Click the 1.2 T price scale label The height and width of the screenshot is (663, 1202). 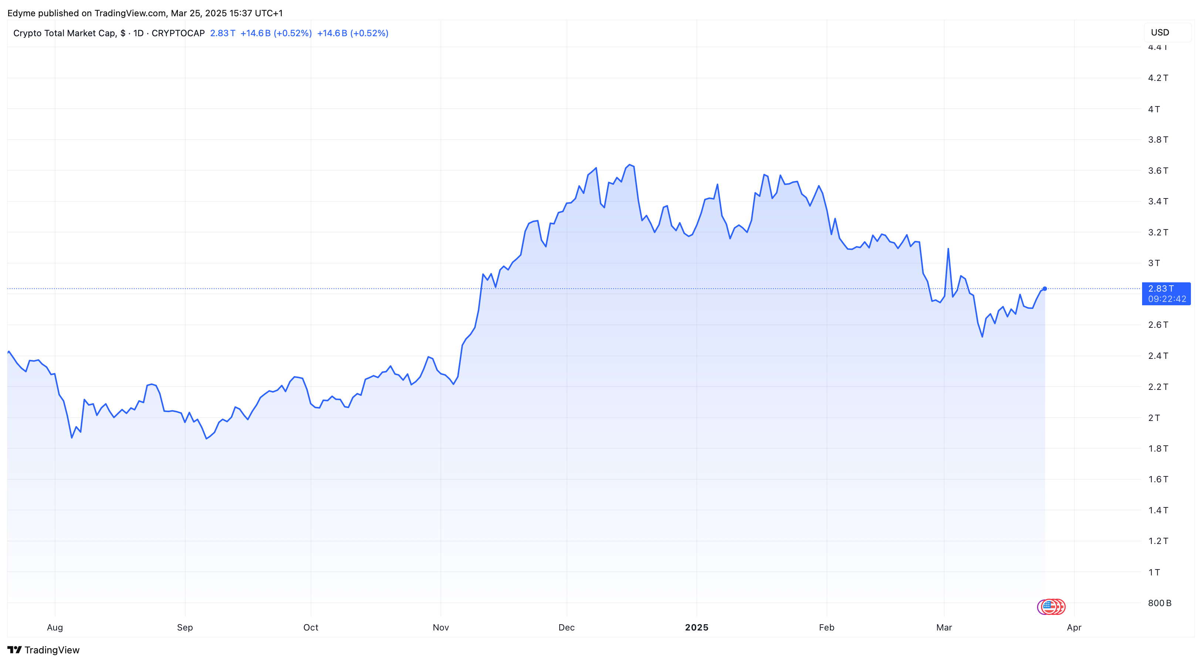tap(1158, 541)
